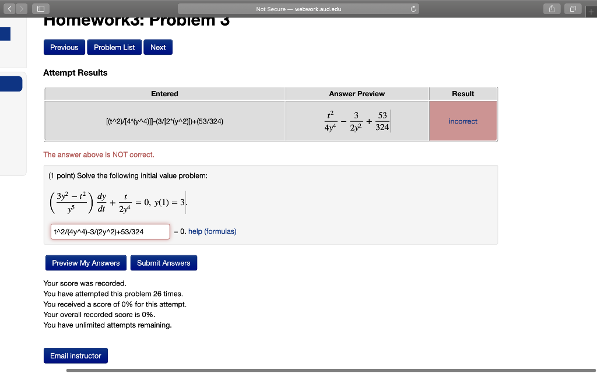The height and width of the screenshot is (373, 597).
Task: Click the Email instructor button
Action: click(75, 356)
